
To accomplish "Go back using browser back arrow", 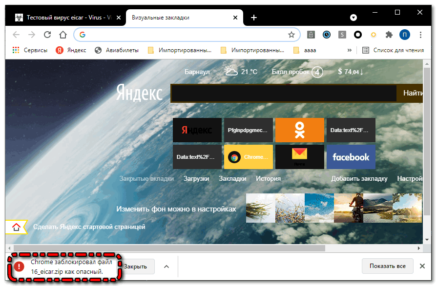I will [16, 35].
